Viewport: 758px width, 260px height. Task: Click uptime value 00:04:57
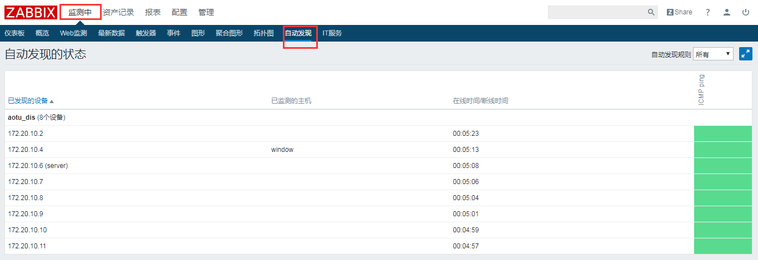click(x=466, y=246)
